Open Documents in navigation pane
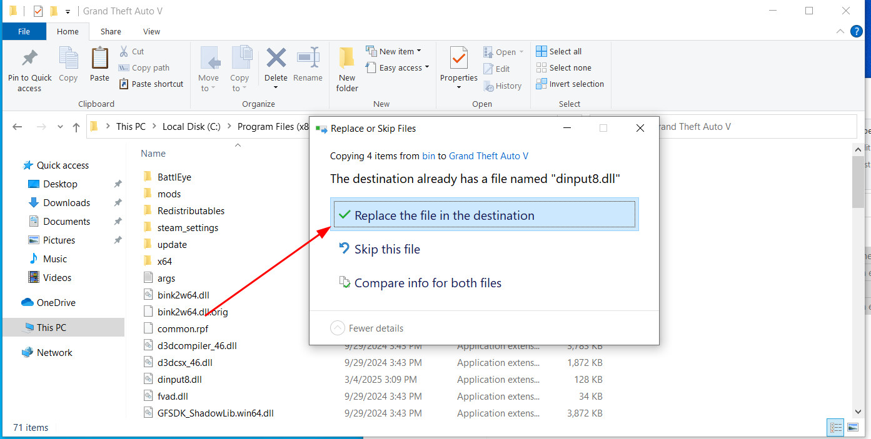 [x=66, y=221]
